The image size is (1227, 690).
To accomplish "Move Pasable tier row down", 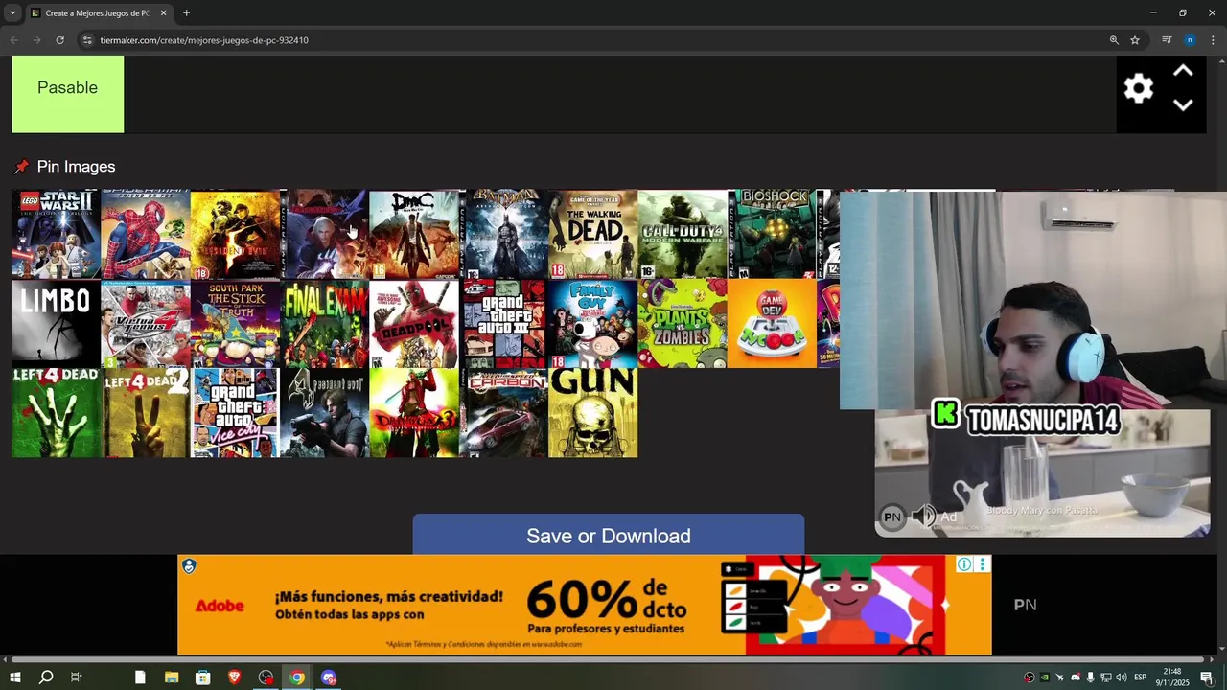I will click(1183, 104).
